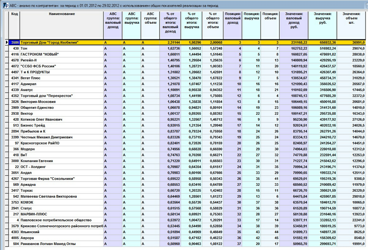This screenshot has width=368, height=250.
Task: Click the volume value 36991,0
Action: click(351, 42)
